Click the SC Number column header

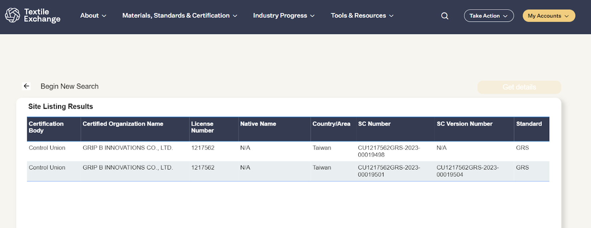pos(374,124)
